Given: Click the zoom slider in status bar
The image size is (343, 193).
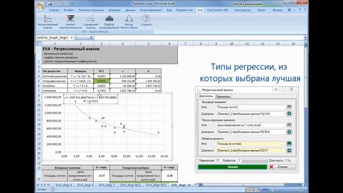Looking at the screenshot, I should click(x=287, y=189).
